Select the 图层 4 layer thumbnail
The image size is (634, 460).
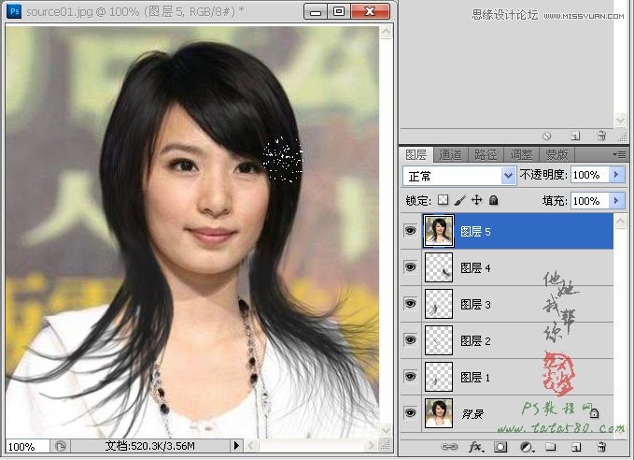pos(438,267)
